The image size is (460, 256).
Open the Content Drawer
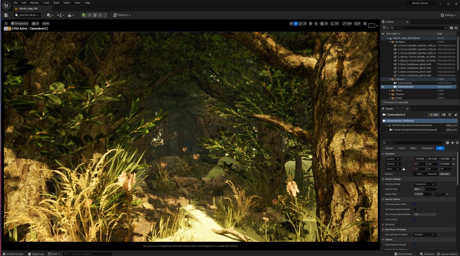point(13,254)
